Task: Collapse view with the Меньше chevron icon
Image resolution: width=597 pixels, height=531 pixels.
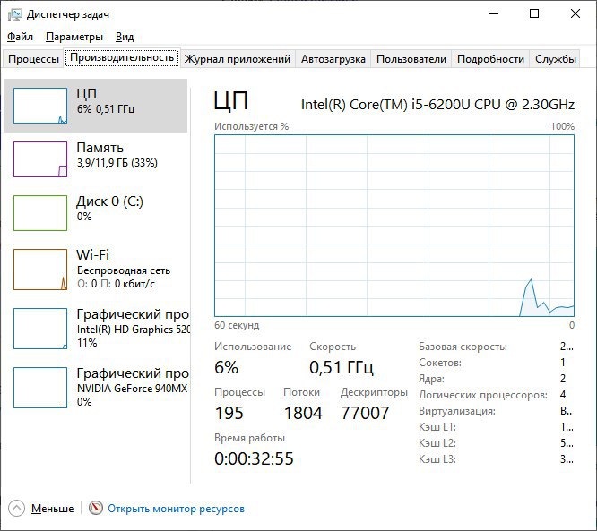Action: point(16,509)
